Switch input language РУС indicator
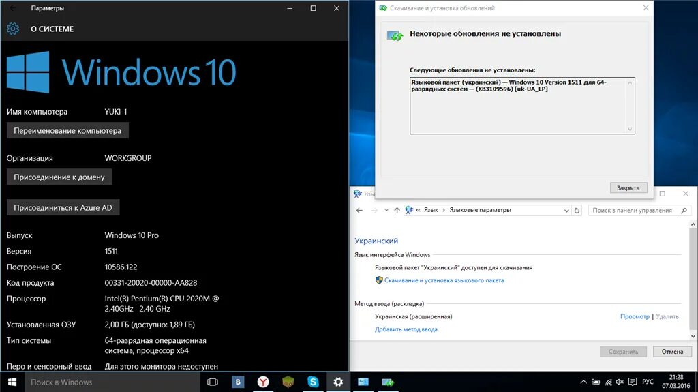The height and width of the screenshot is (392, 698). pos(648,382)
